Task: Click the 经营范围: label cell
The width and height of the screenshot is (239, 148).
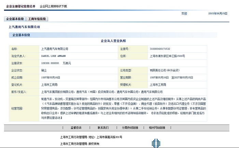Action: click(24, 108)
